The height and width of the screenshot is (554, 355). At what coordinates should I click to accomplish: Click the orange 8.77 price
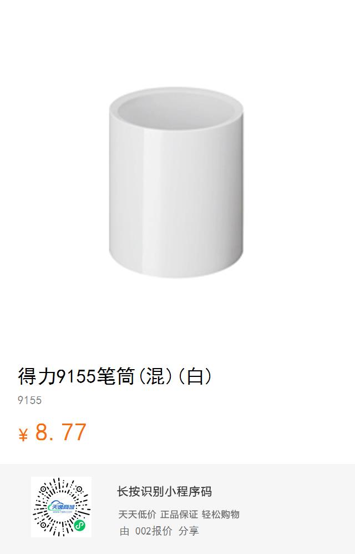point(60,432)
